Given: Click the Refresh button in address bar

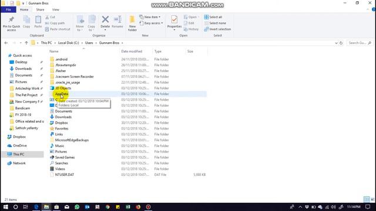Looking at the screenshot, I should (341, 43).
